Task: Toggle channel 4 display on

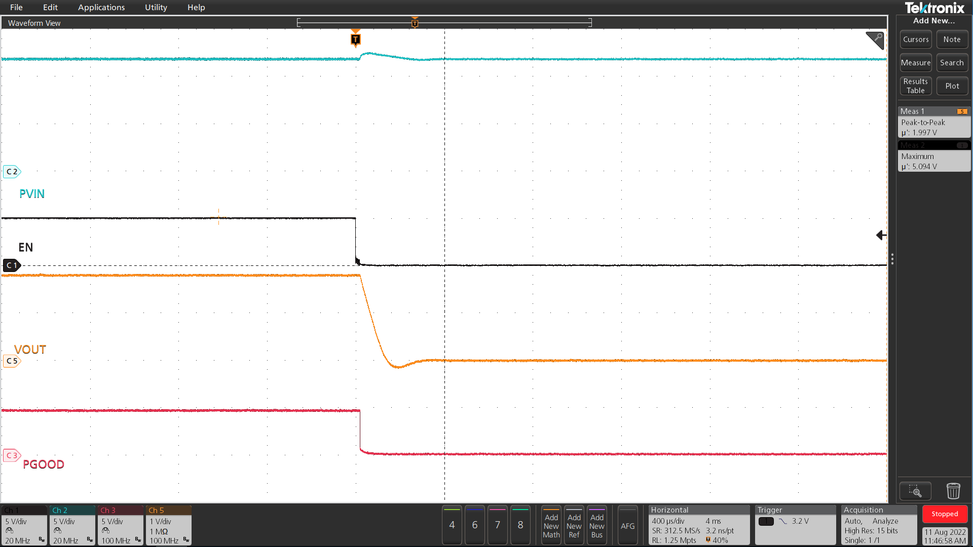Action: 452,525
